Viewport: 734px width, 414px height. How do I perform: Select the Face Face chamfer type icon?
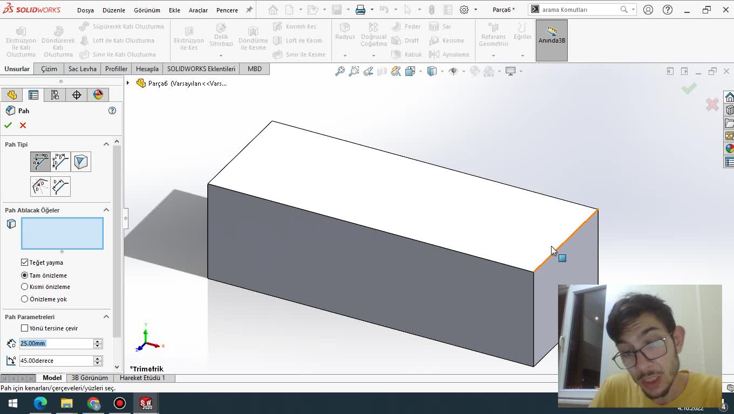60,187
